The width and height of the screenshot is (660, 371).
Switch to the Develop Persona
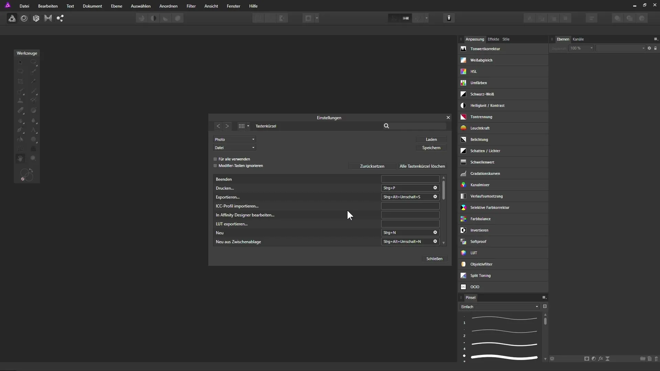click(x=36, y=18)
